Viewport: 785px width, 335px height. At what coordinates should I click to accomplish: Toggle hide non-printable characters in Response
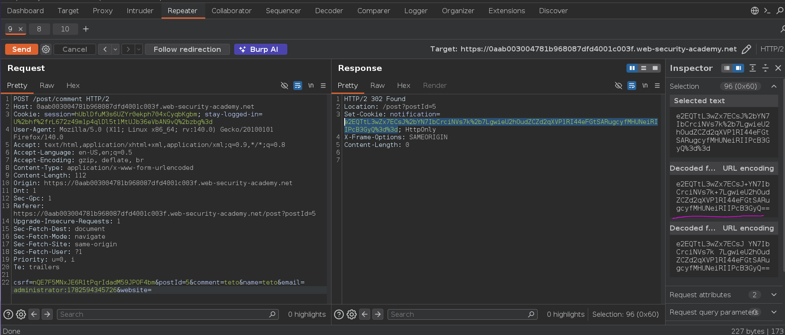(618, 85)
